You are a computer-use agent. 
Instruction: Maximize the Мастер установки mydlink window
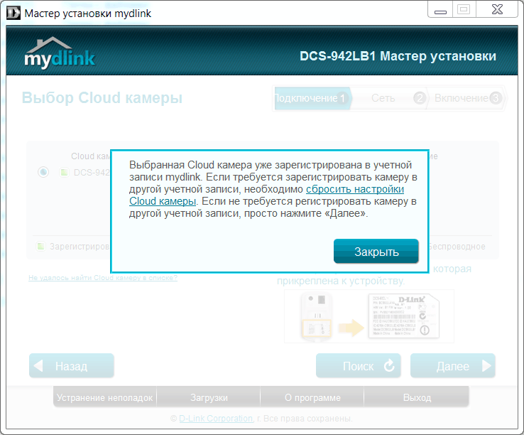click(x=464, y=9)
